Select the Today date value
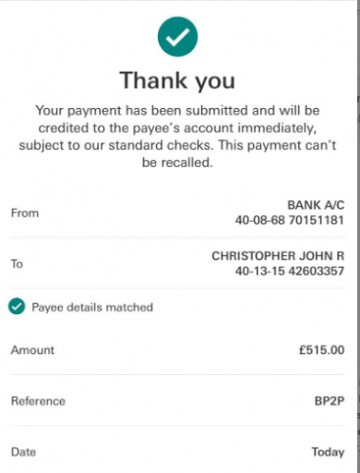The width and height of the screenshot is (360, 473). click(x=328, y=452)
